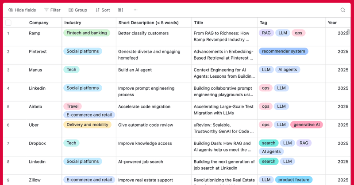Click 'Accelerating Large-Scale Test Migration' title

tap(224, 110)
